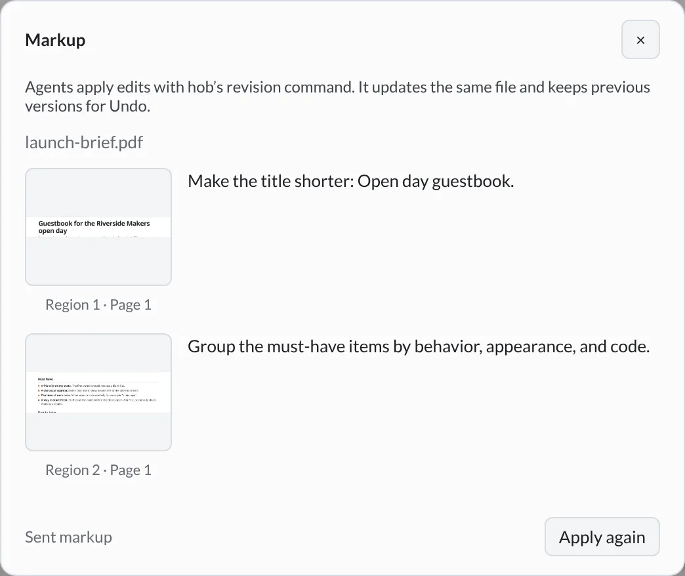Click the 'Region 1 · Page 1' caption
This screenshot has height=576, width=685.
click(98, 304)
